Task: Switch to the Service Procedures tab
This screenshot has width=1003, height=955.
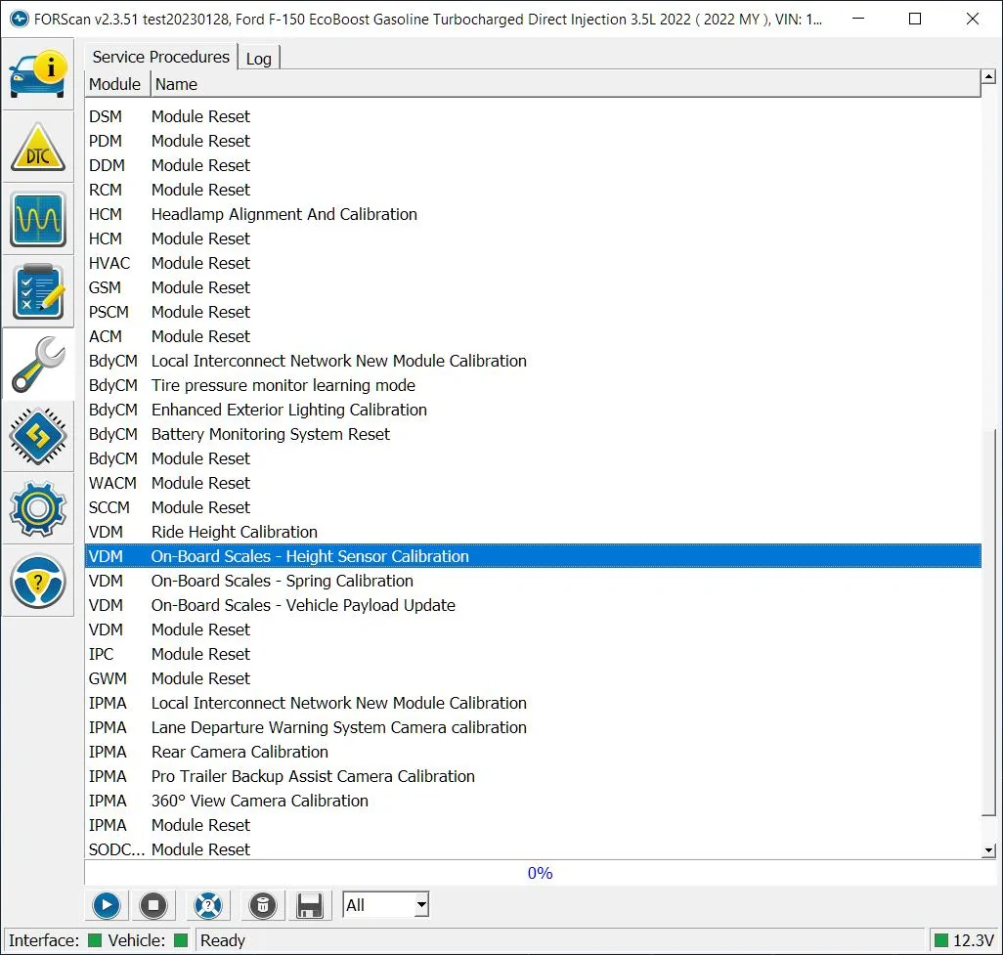Action: [x=159, y=57]
